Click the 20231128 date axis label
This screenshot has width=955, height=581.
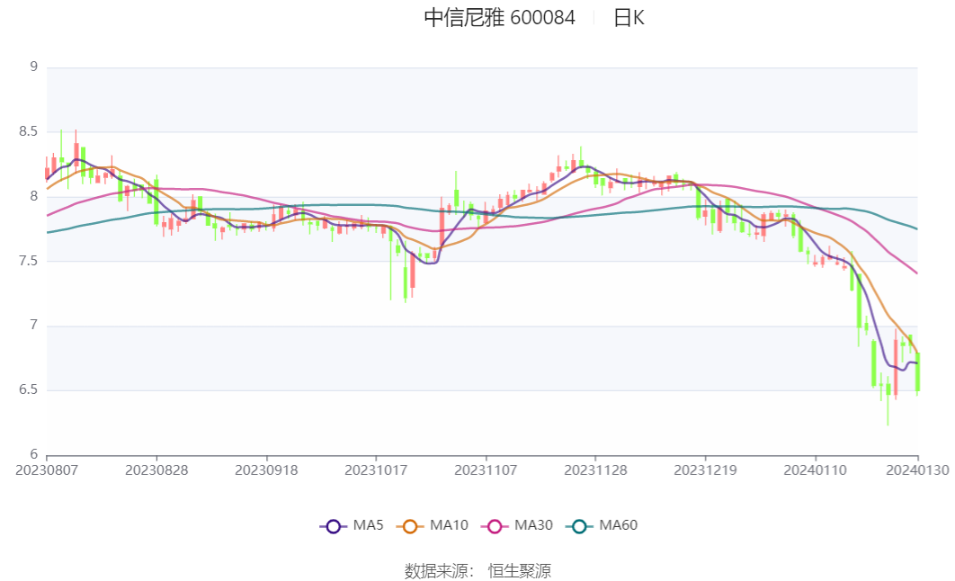click(x=595, y=470)
